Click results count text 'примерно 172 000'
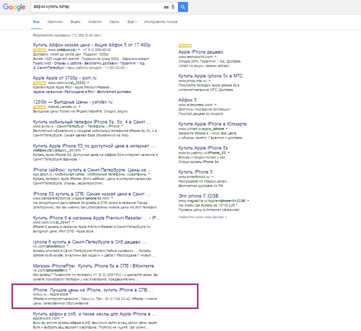This screenshot has width=361, height=331. [68, 35]
